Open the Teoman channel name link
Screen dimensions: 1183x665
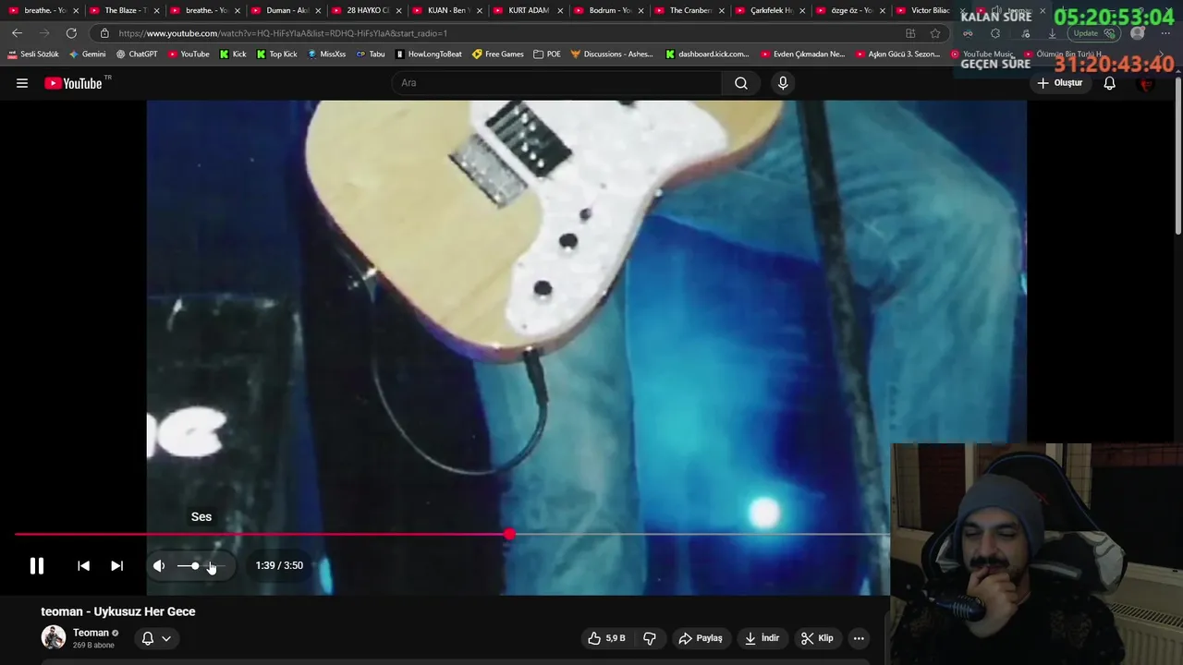tap(91, 633)
